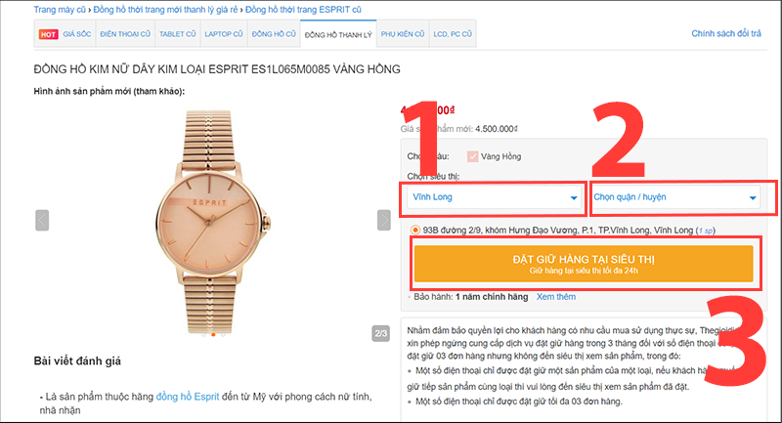Image resolution: width=782 pixels, height=423 pixels.
Task: Click the Trang máy cũ breadcrumb
Action: 60,10
